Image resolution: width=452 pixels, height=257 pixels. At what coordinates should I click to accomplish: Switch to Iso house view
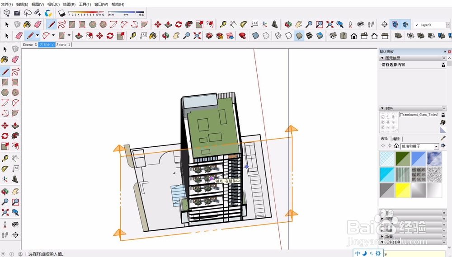pos(333,36)
